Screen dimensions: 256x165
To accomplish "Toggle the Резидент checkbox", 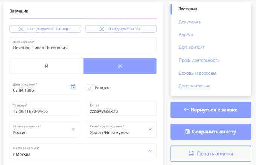I will (x=90, y=88).
